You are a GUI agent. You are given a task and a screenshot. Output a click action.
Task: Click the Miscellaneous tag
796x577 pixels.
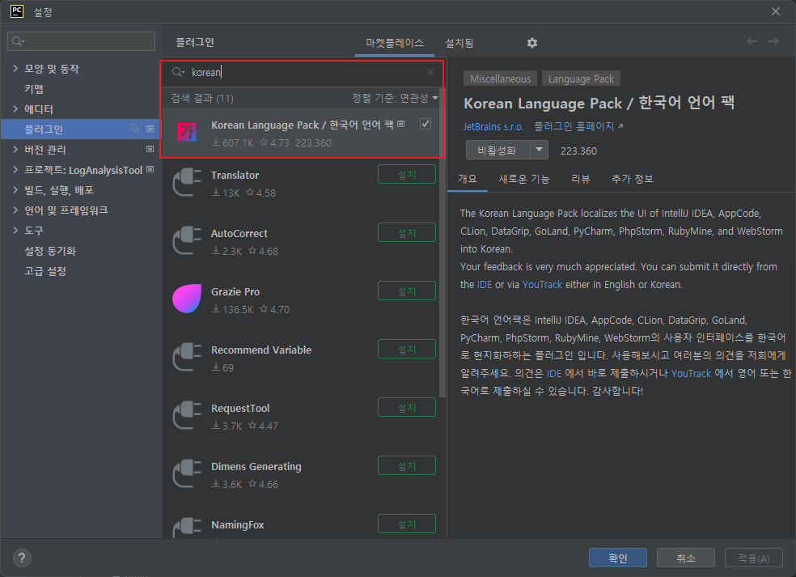(x=500, y=78)
